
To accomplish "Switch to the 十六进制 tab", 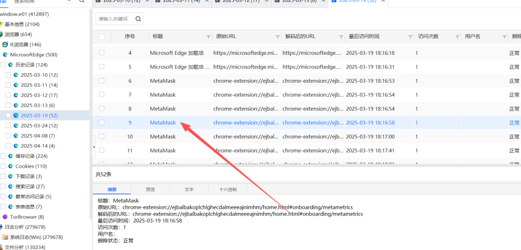I will 227,189.
